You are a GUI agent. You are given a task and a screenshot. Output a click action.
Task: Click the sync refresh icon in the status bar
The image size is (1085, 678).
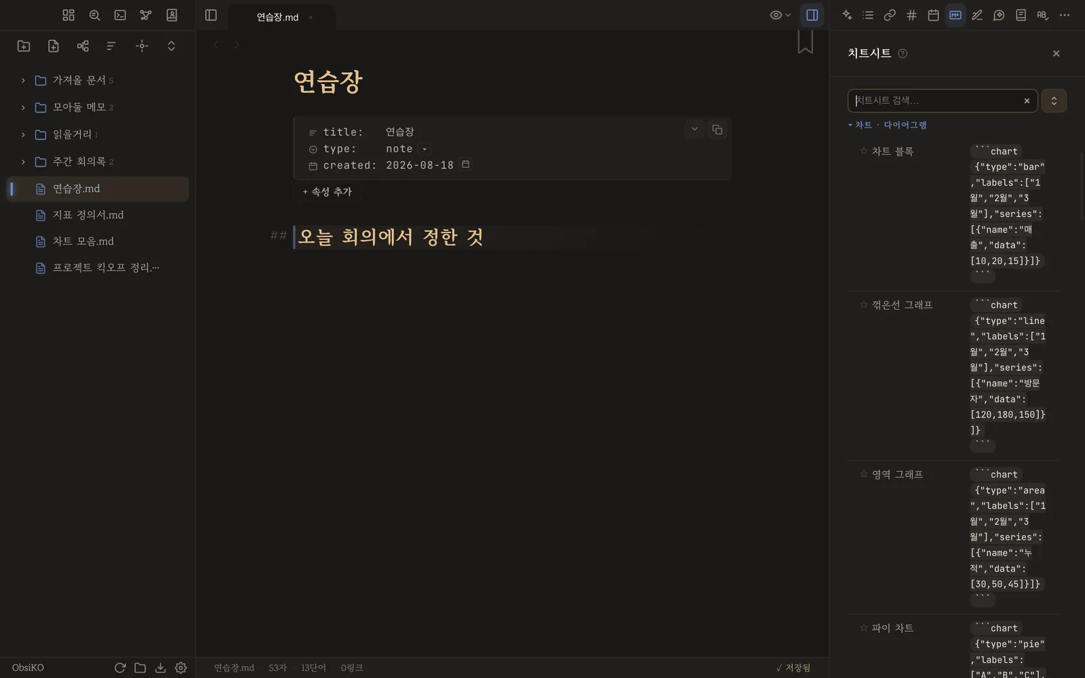(x=120, y=668)
